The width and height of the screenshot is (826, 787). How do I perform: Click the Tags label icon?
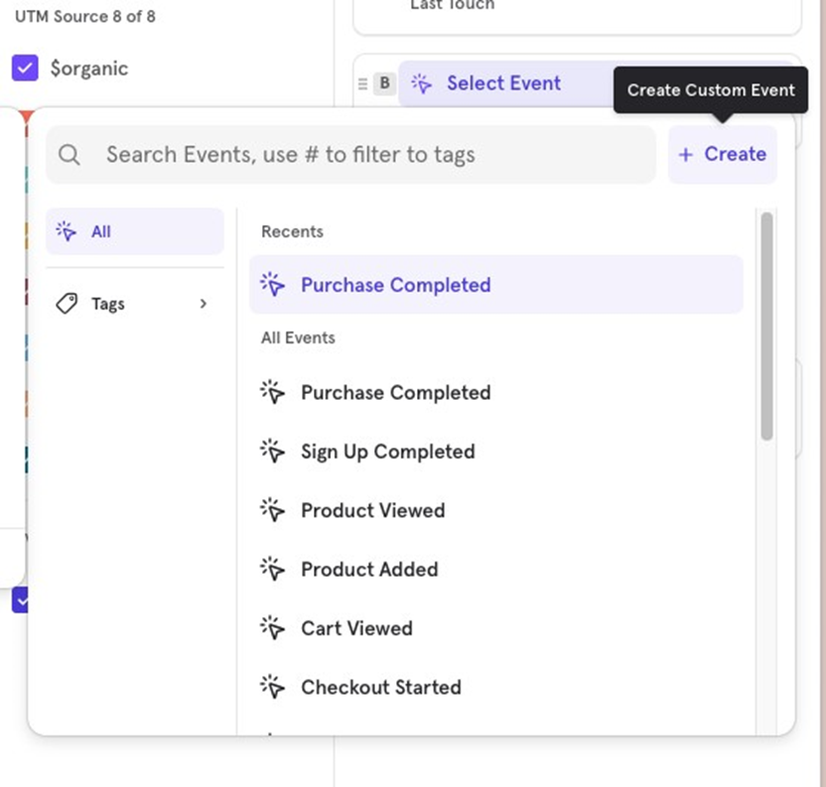(68, 304)
